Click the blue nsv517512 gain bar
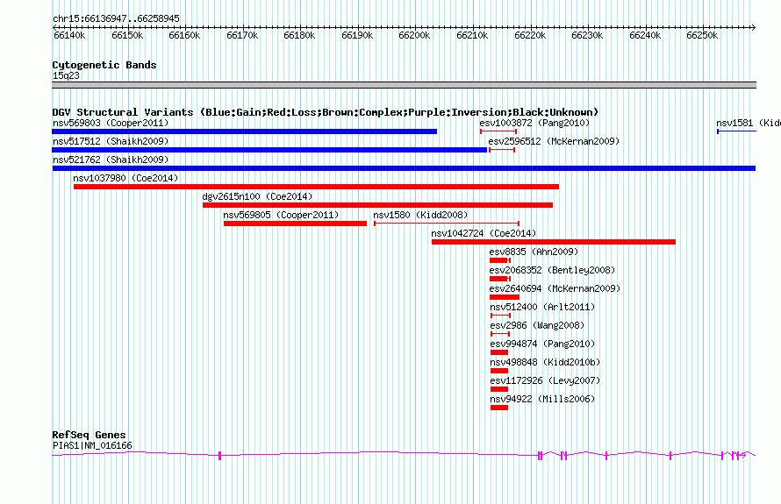 coord(269,150)
